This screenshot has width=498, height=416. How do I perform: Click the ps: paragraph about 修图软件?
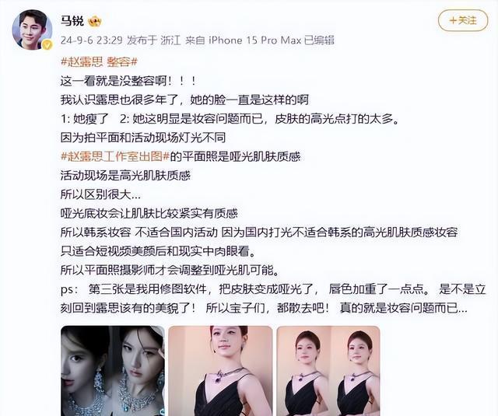click(x=273, y=299)
